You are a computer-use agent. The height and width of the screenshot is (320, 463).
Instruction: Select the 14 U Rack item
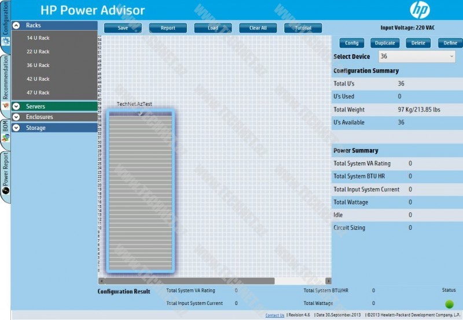point(38,38)
